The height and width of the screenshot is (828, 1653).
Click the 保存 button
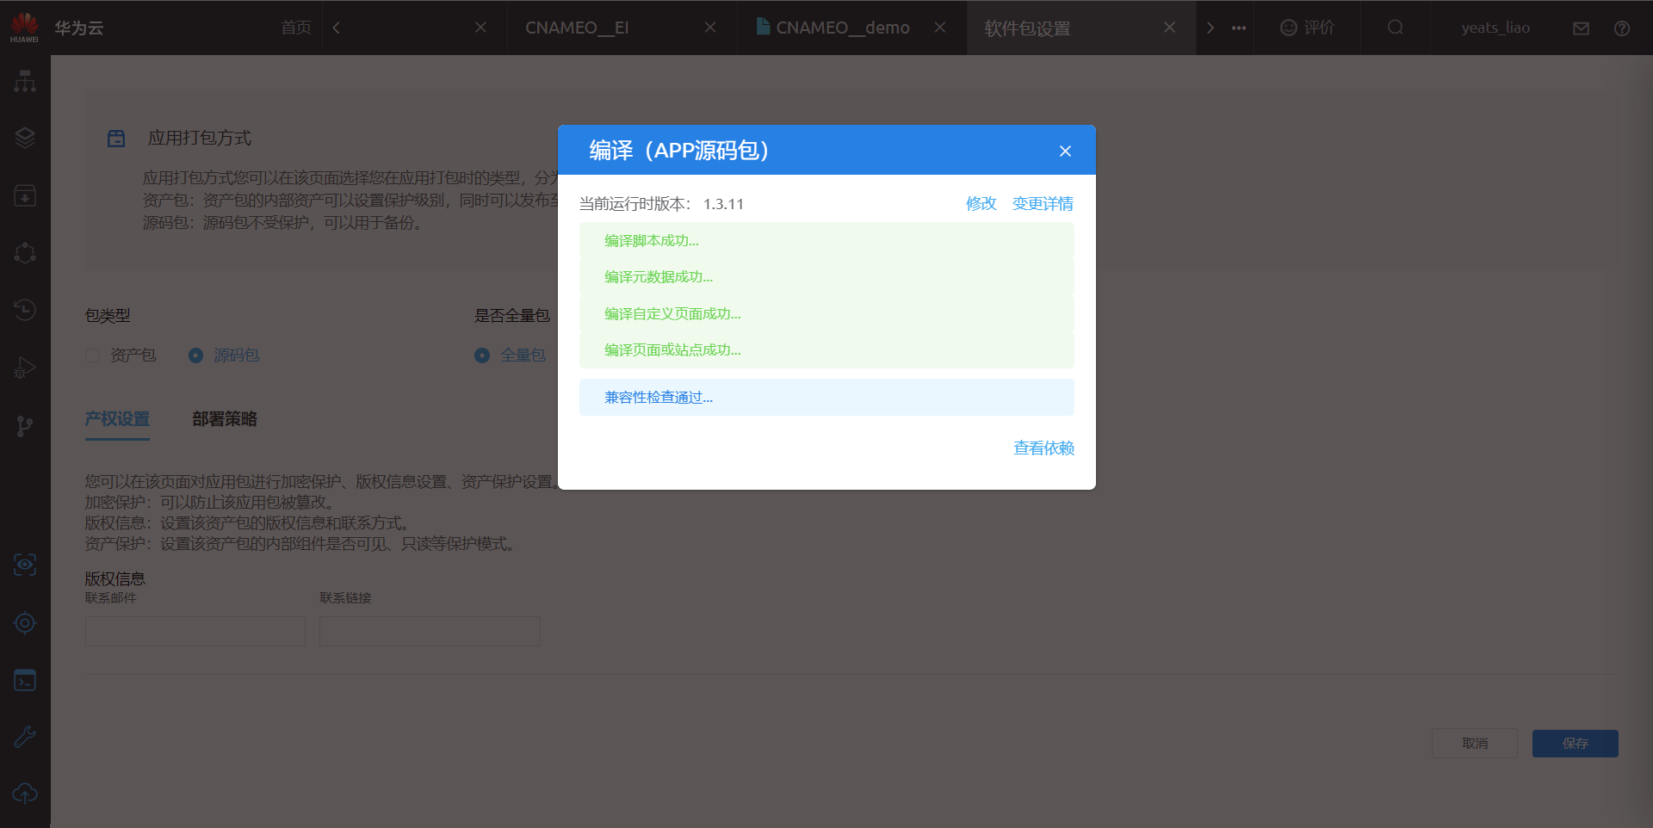click(x=1576, y=744)
